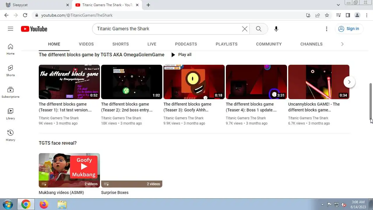The image size is (373, 210).
Task: Open Library in the left sidebar
Action: pyautogui.click(x=10, y=114)
